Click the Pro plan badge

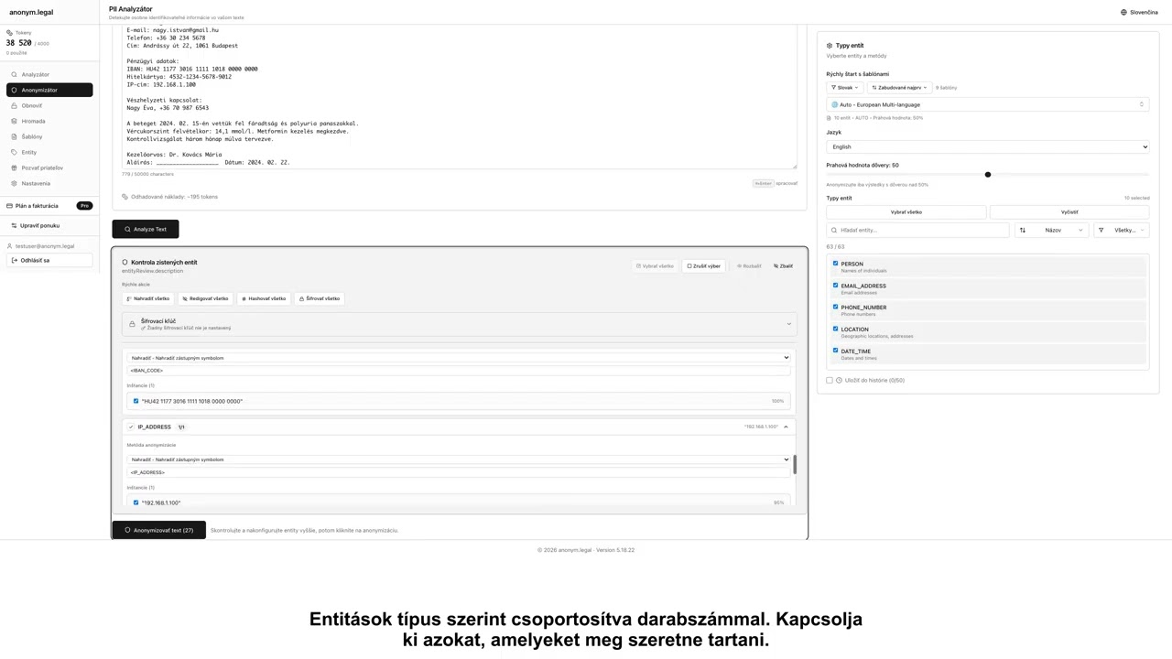point(84,206)
